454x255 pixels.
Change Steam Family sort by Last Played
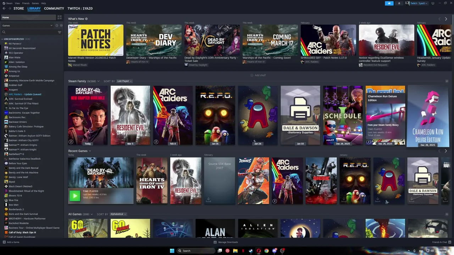click(x=124, y=81)
